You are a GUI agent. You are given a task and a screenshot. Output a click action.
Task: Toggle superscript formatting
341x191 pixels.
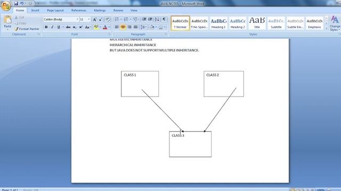click(80, 27)
